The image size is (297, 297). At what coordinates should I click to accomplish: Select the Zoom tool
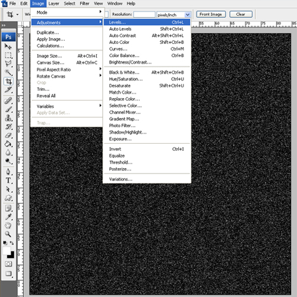(x=8, y=234)
